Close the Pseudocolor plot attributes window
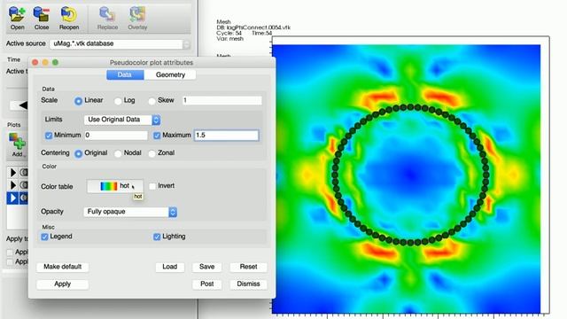Viewport: 567px width, 319px height. [x=35, y=63]
